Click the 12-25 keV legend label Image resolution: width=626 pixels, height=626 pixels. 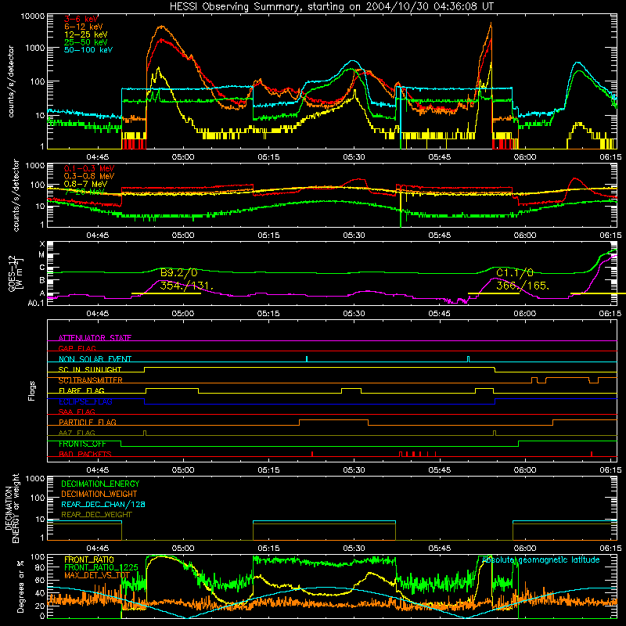[85, 34]
